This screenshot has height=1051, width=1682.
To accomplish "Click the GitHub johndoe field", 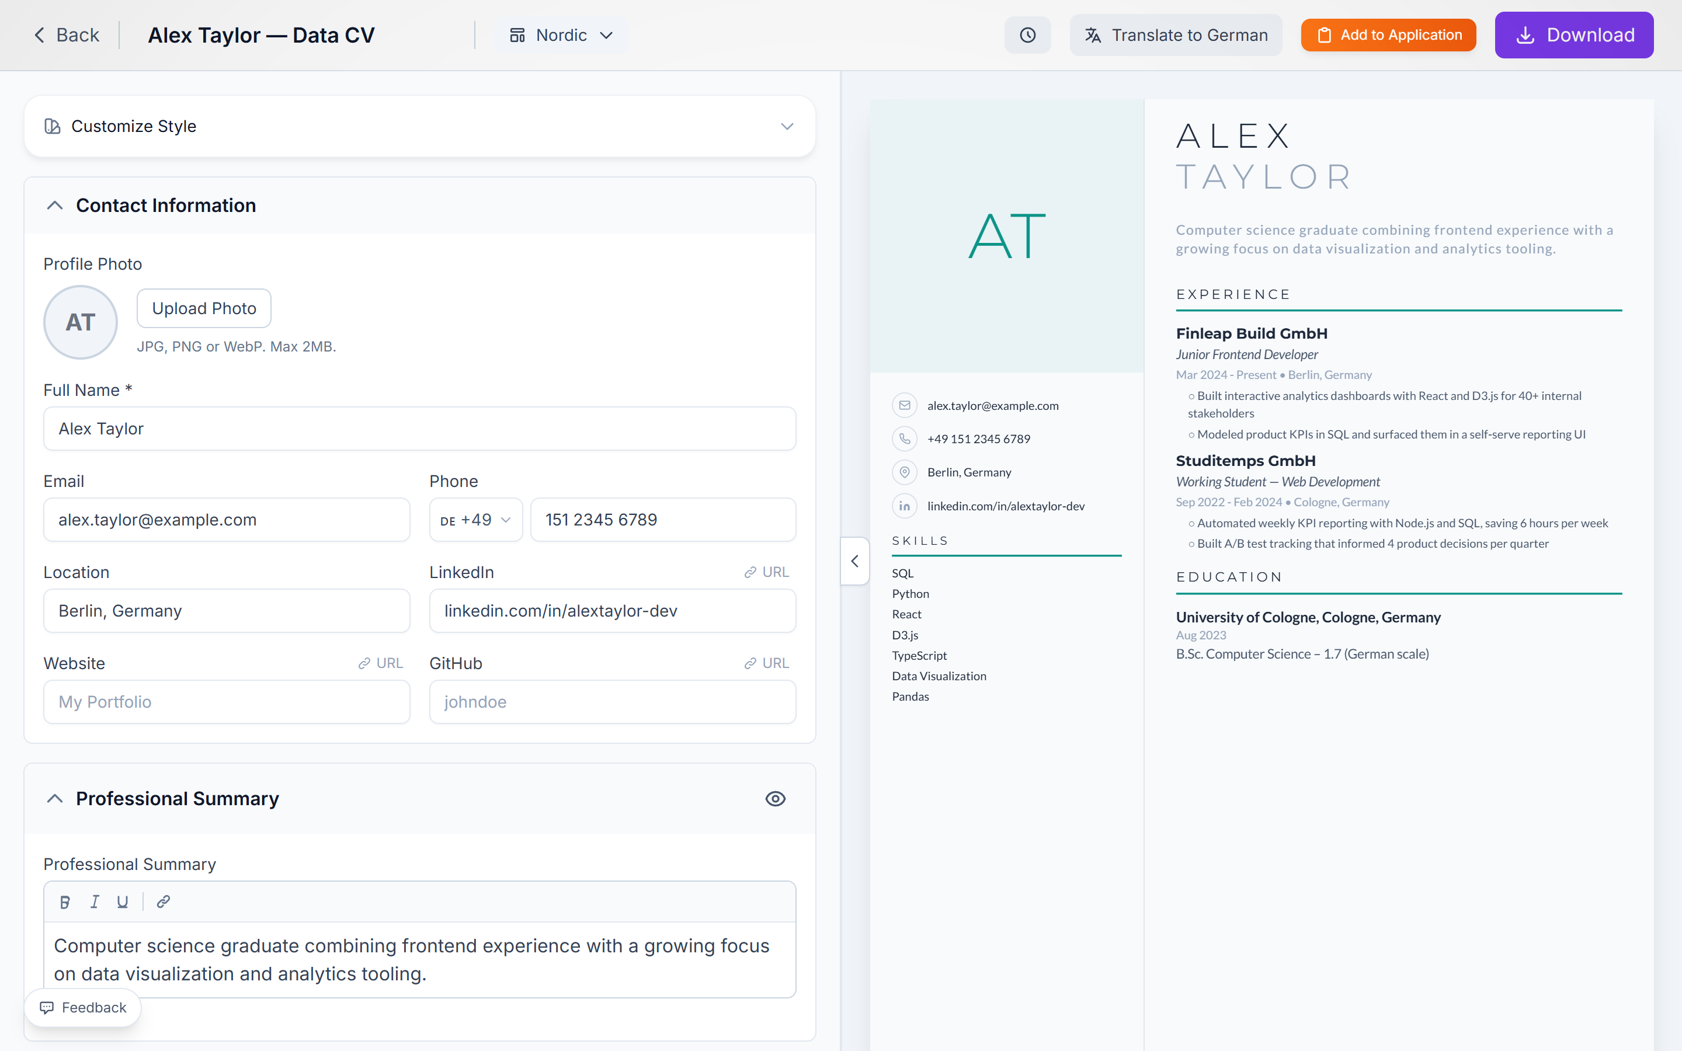I will [x=612, y=701].
